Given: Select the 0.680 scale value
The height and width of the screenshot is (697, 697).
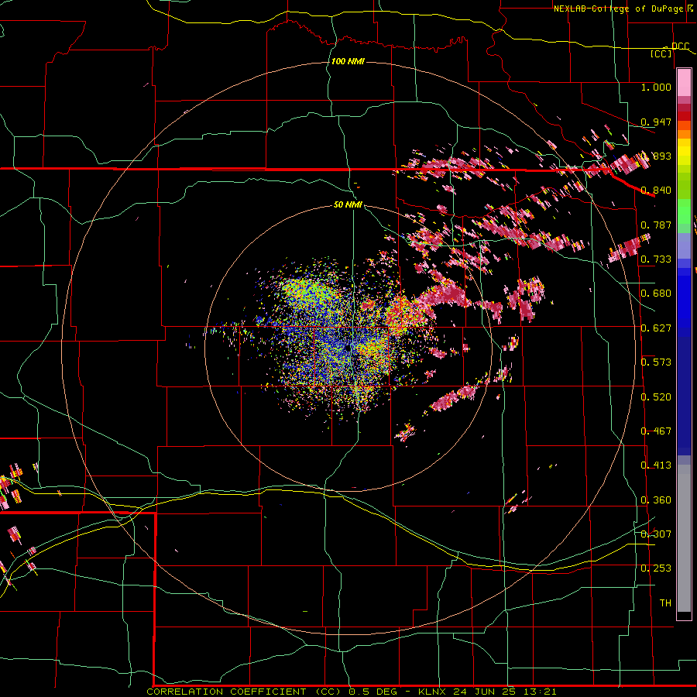Looking at the screenshot, I should [x=656, y=294].
